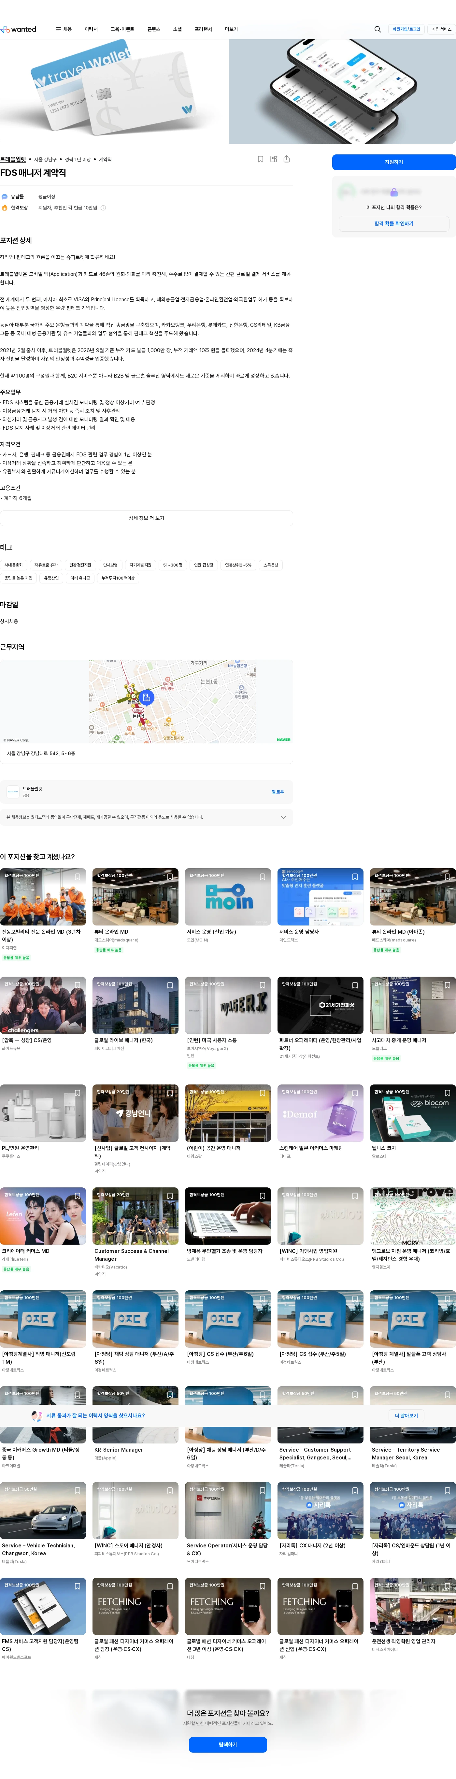Click the 트래블월렛 company name above title

click(x=13, y=159)
